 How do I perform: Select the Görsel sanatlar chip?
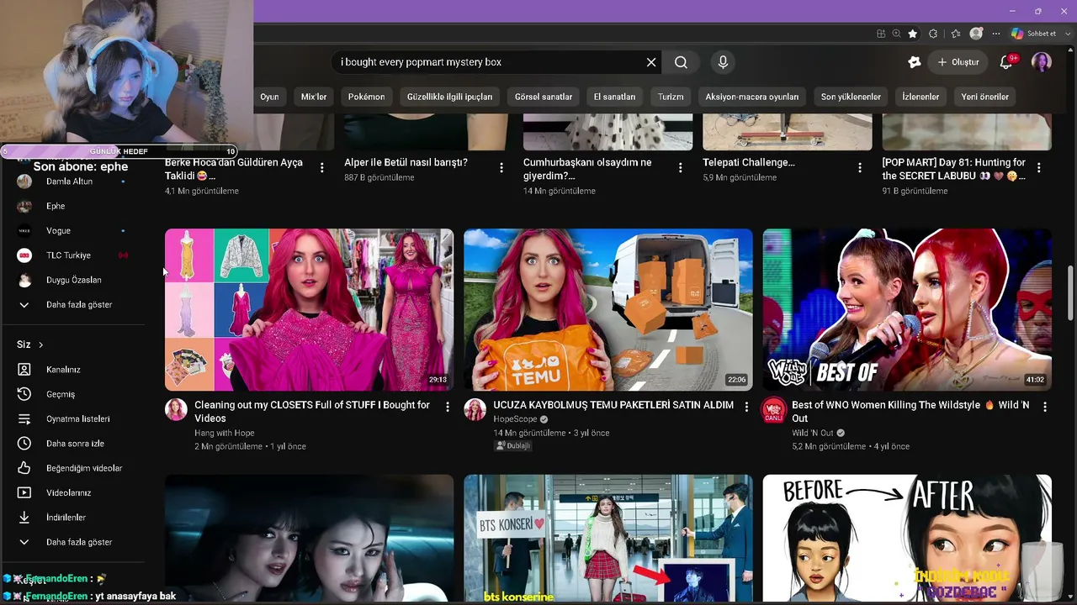544,97
